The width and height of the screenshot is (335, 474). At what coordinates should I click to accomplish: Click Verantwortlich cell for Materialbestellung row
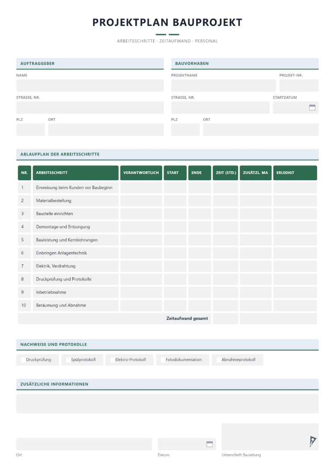click(x=141, y=201)
